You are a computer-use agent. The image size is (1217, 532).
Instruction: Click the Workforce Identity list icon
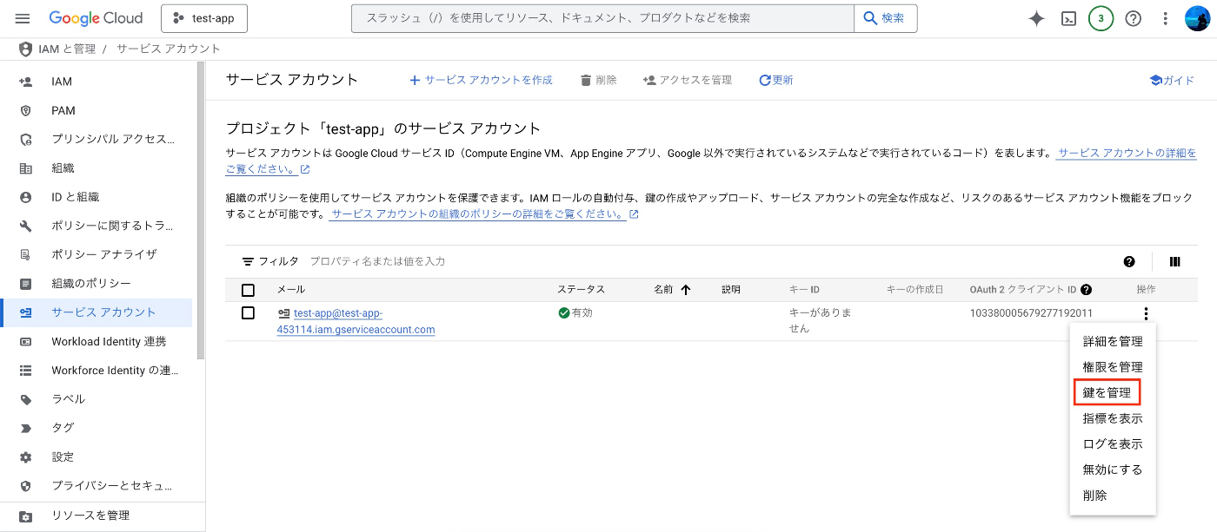click(x=25, y=370)
